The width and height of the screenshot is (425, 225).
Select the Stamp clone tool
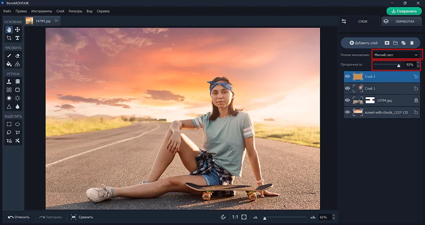[x=9, y=82]
